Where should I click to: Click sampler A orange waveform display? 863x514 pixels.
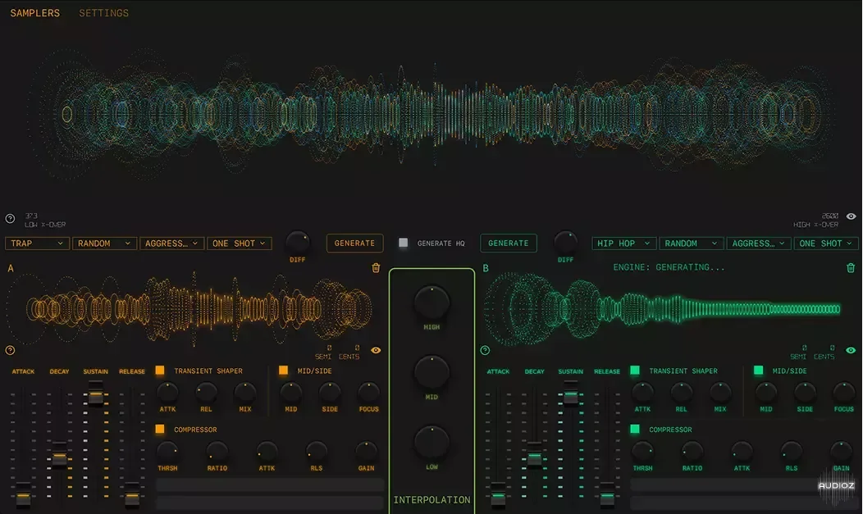189,308
